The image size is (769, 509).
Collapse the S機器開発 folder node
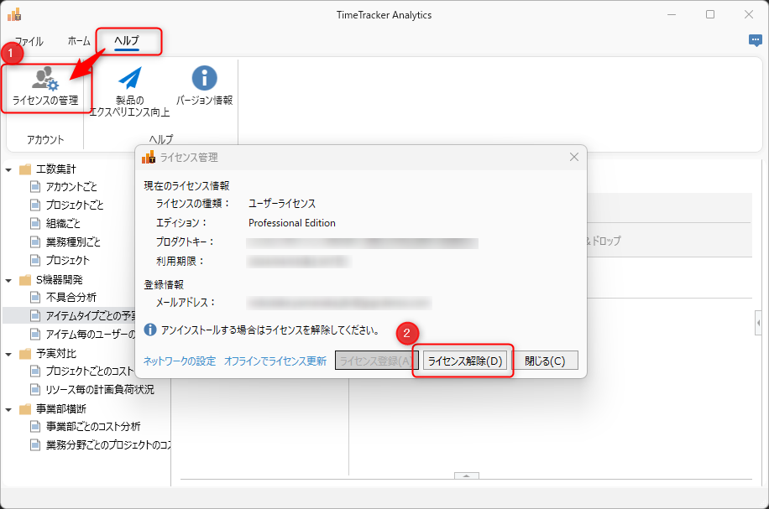coord(9,280)
